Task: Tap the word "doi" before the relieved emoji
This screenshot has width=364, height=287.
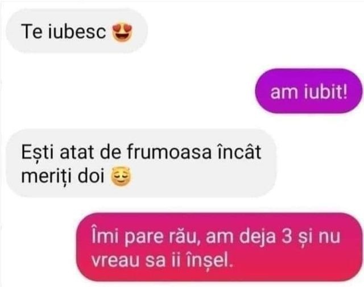Action: tap(91, 176)
